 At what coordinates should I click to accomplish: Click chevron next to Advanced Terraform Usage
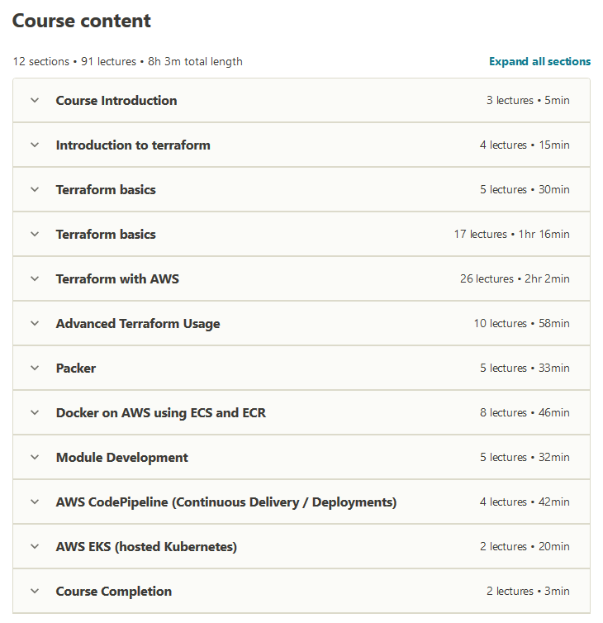point(35,323)
